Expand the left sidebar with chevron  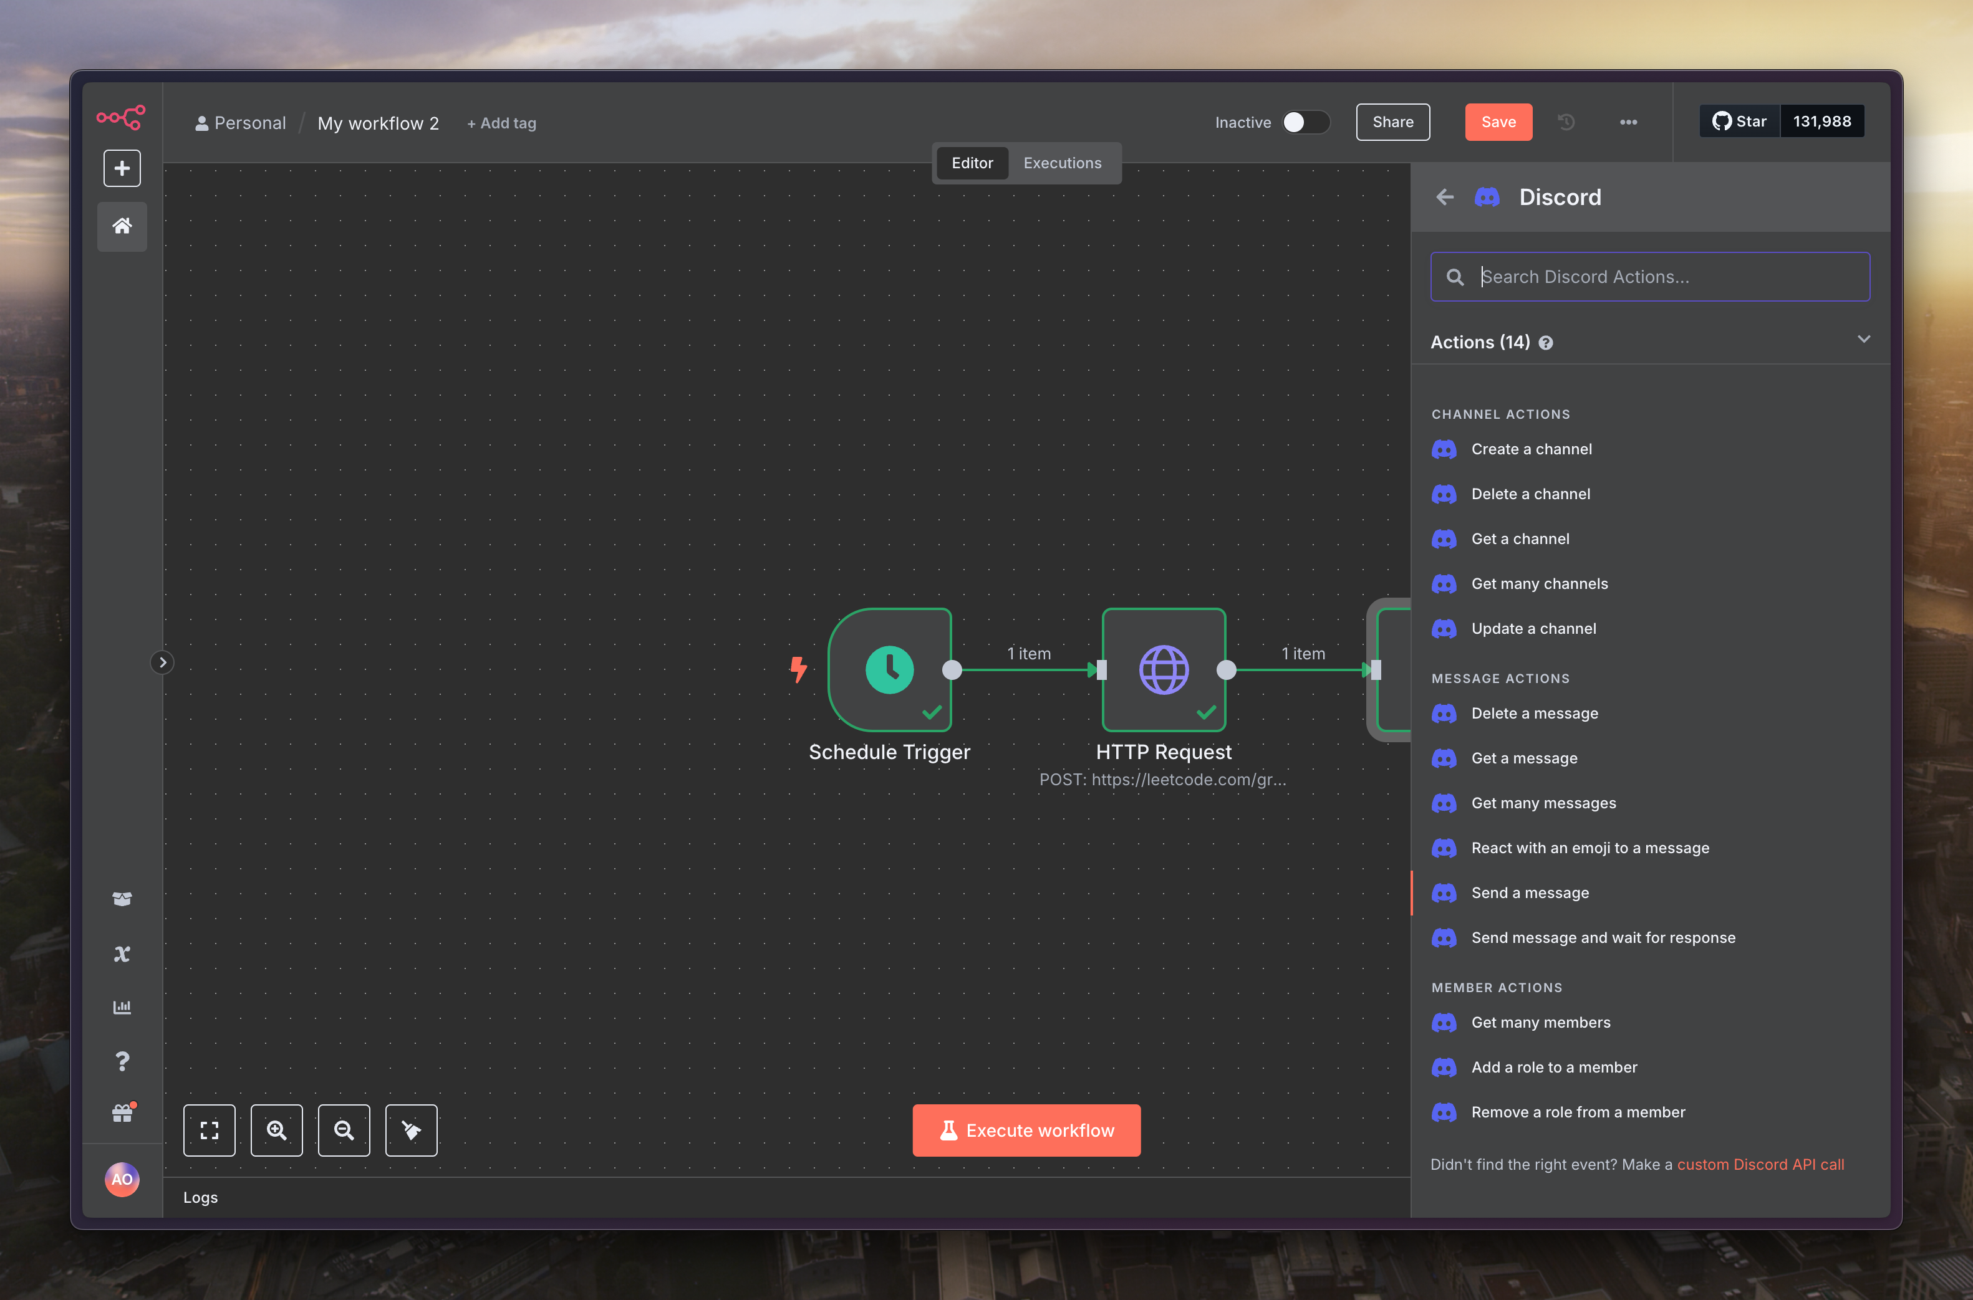[x=163, y=662]
